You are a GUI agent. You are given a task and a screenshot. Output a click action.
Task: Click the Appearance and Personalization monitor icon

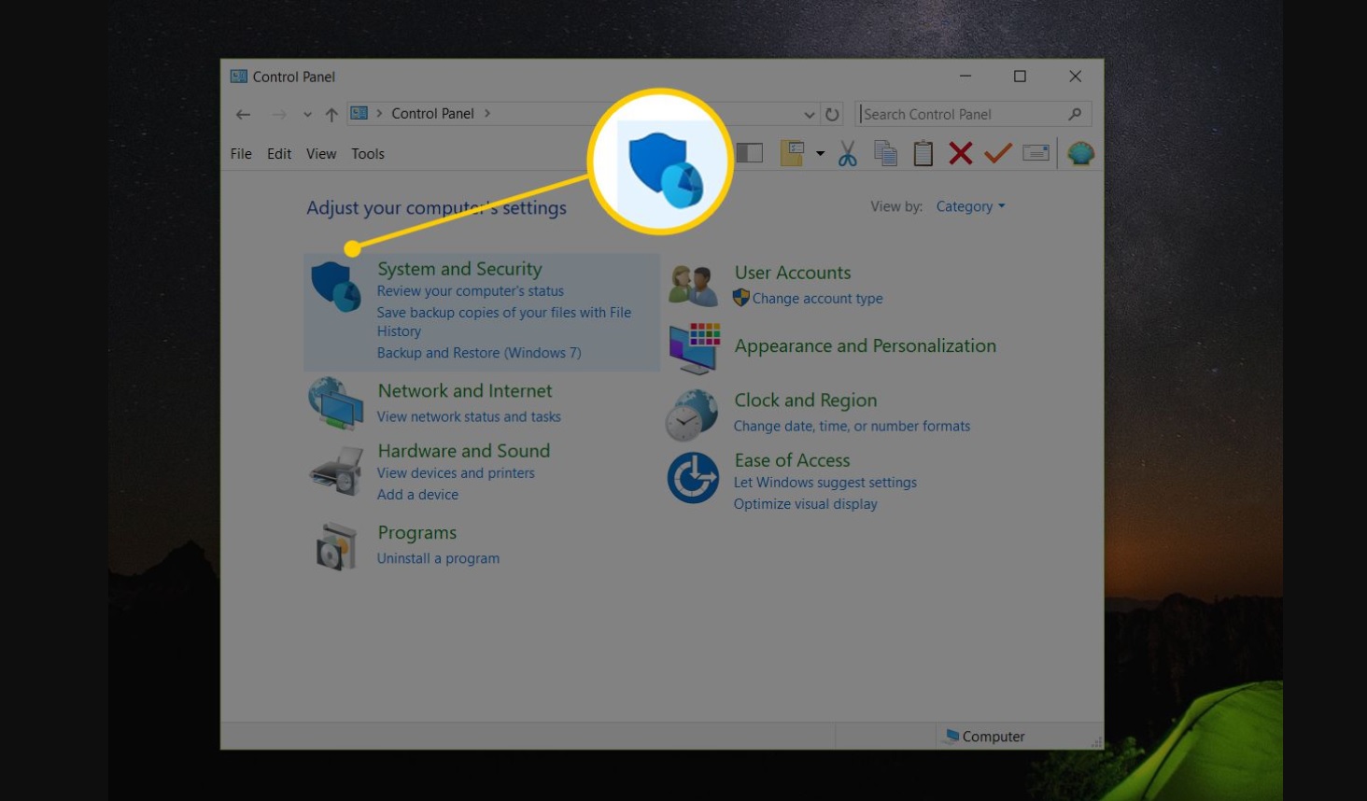695,348
